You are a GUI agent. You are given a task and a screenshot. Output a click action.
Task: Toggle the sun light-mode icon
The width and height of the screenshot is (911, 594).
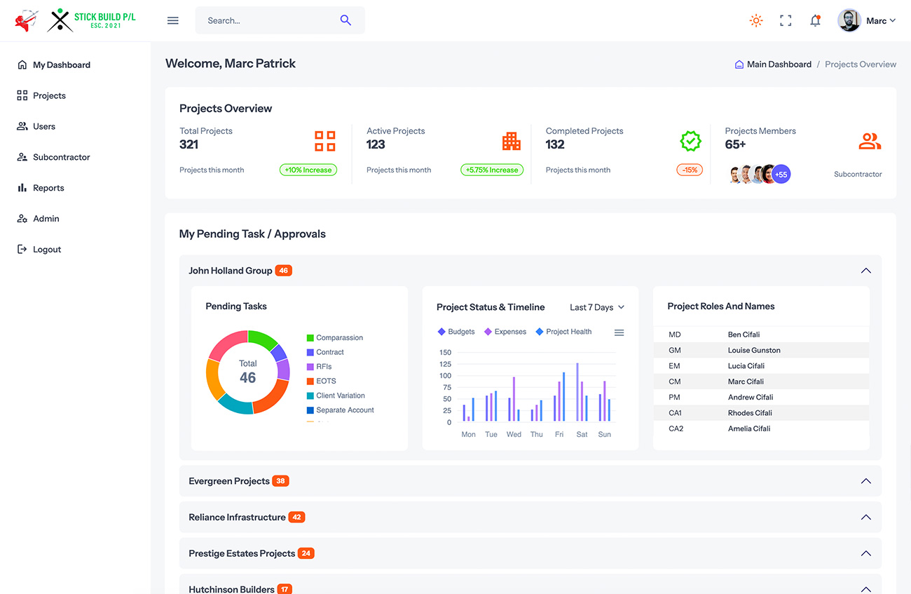[x=755, y=20]
